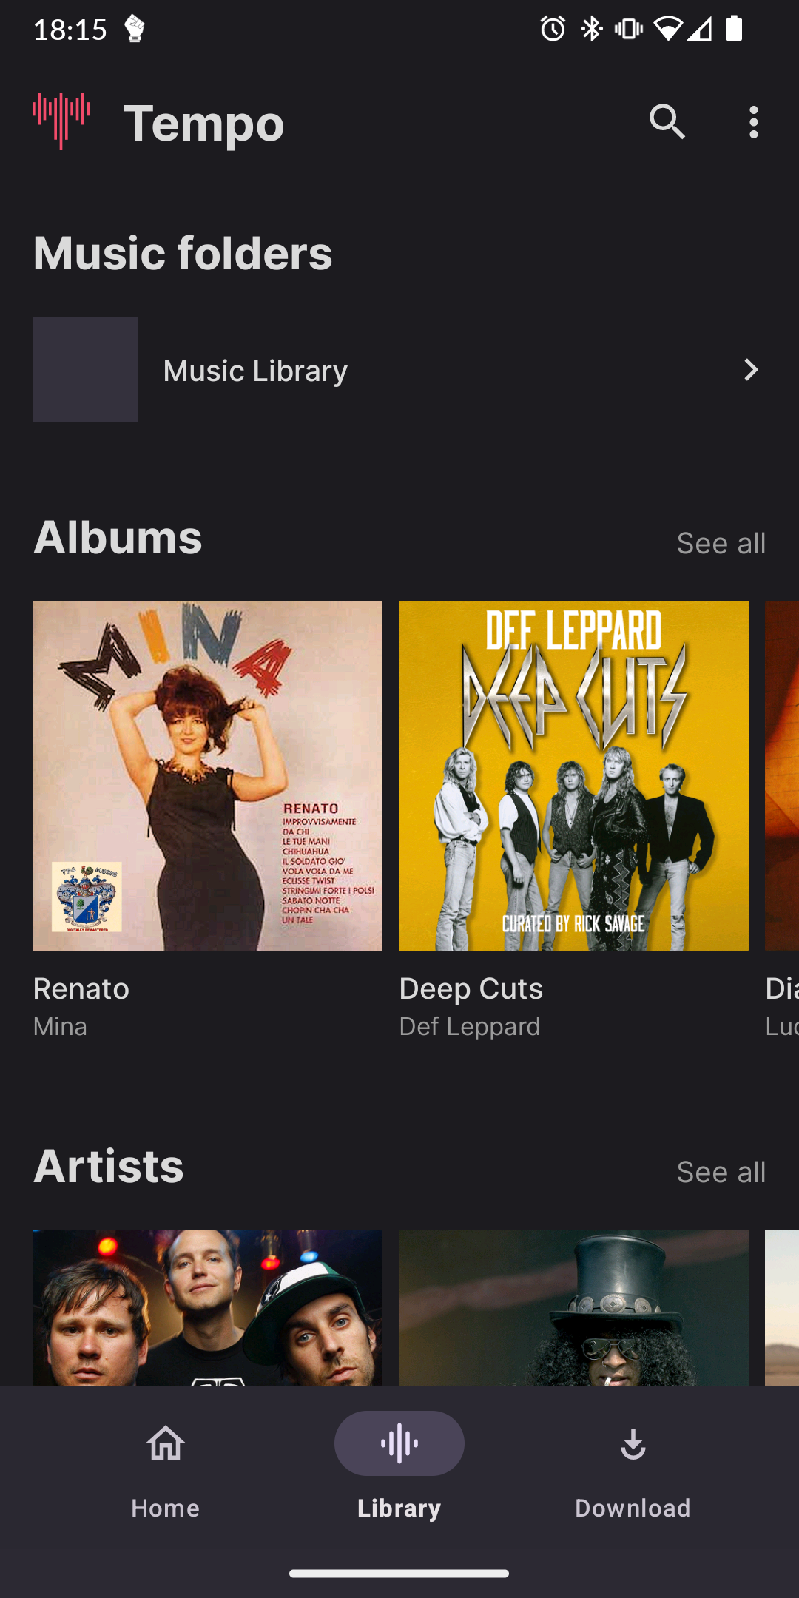Screen dimensions: 799x1598
Task: Open the three-member band artist photo
Action: (207, 1308)
